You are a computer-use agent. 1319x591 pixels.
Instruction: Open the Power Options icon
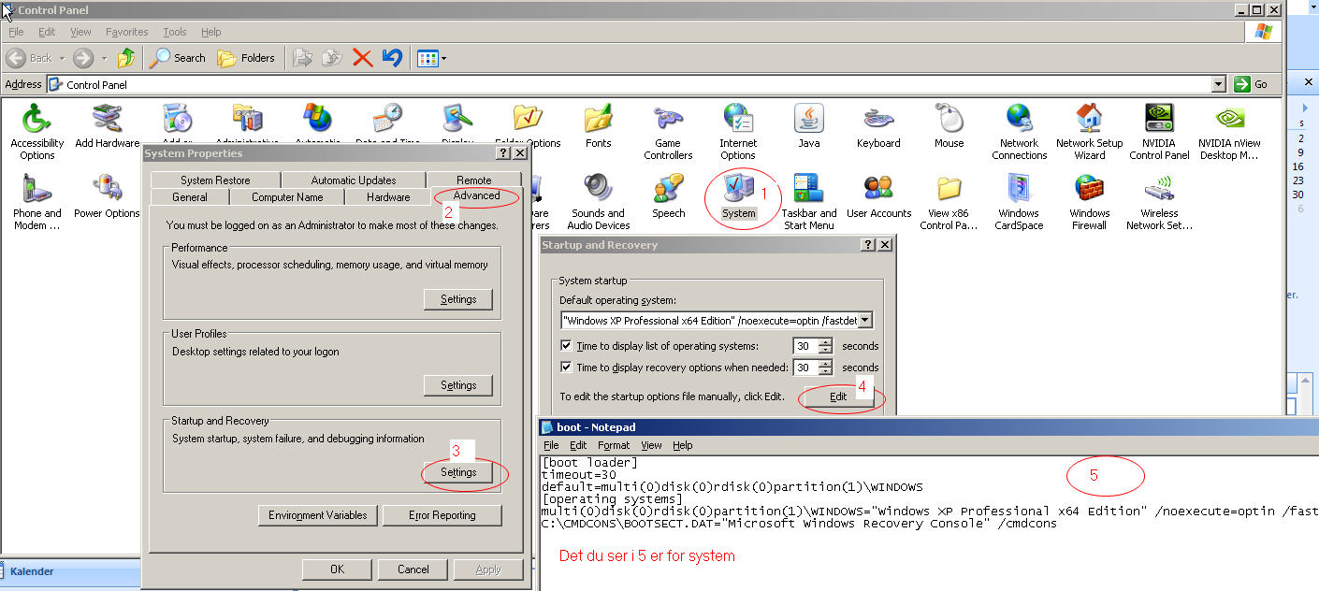pos(108,196)
